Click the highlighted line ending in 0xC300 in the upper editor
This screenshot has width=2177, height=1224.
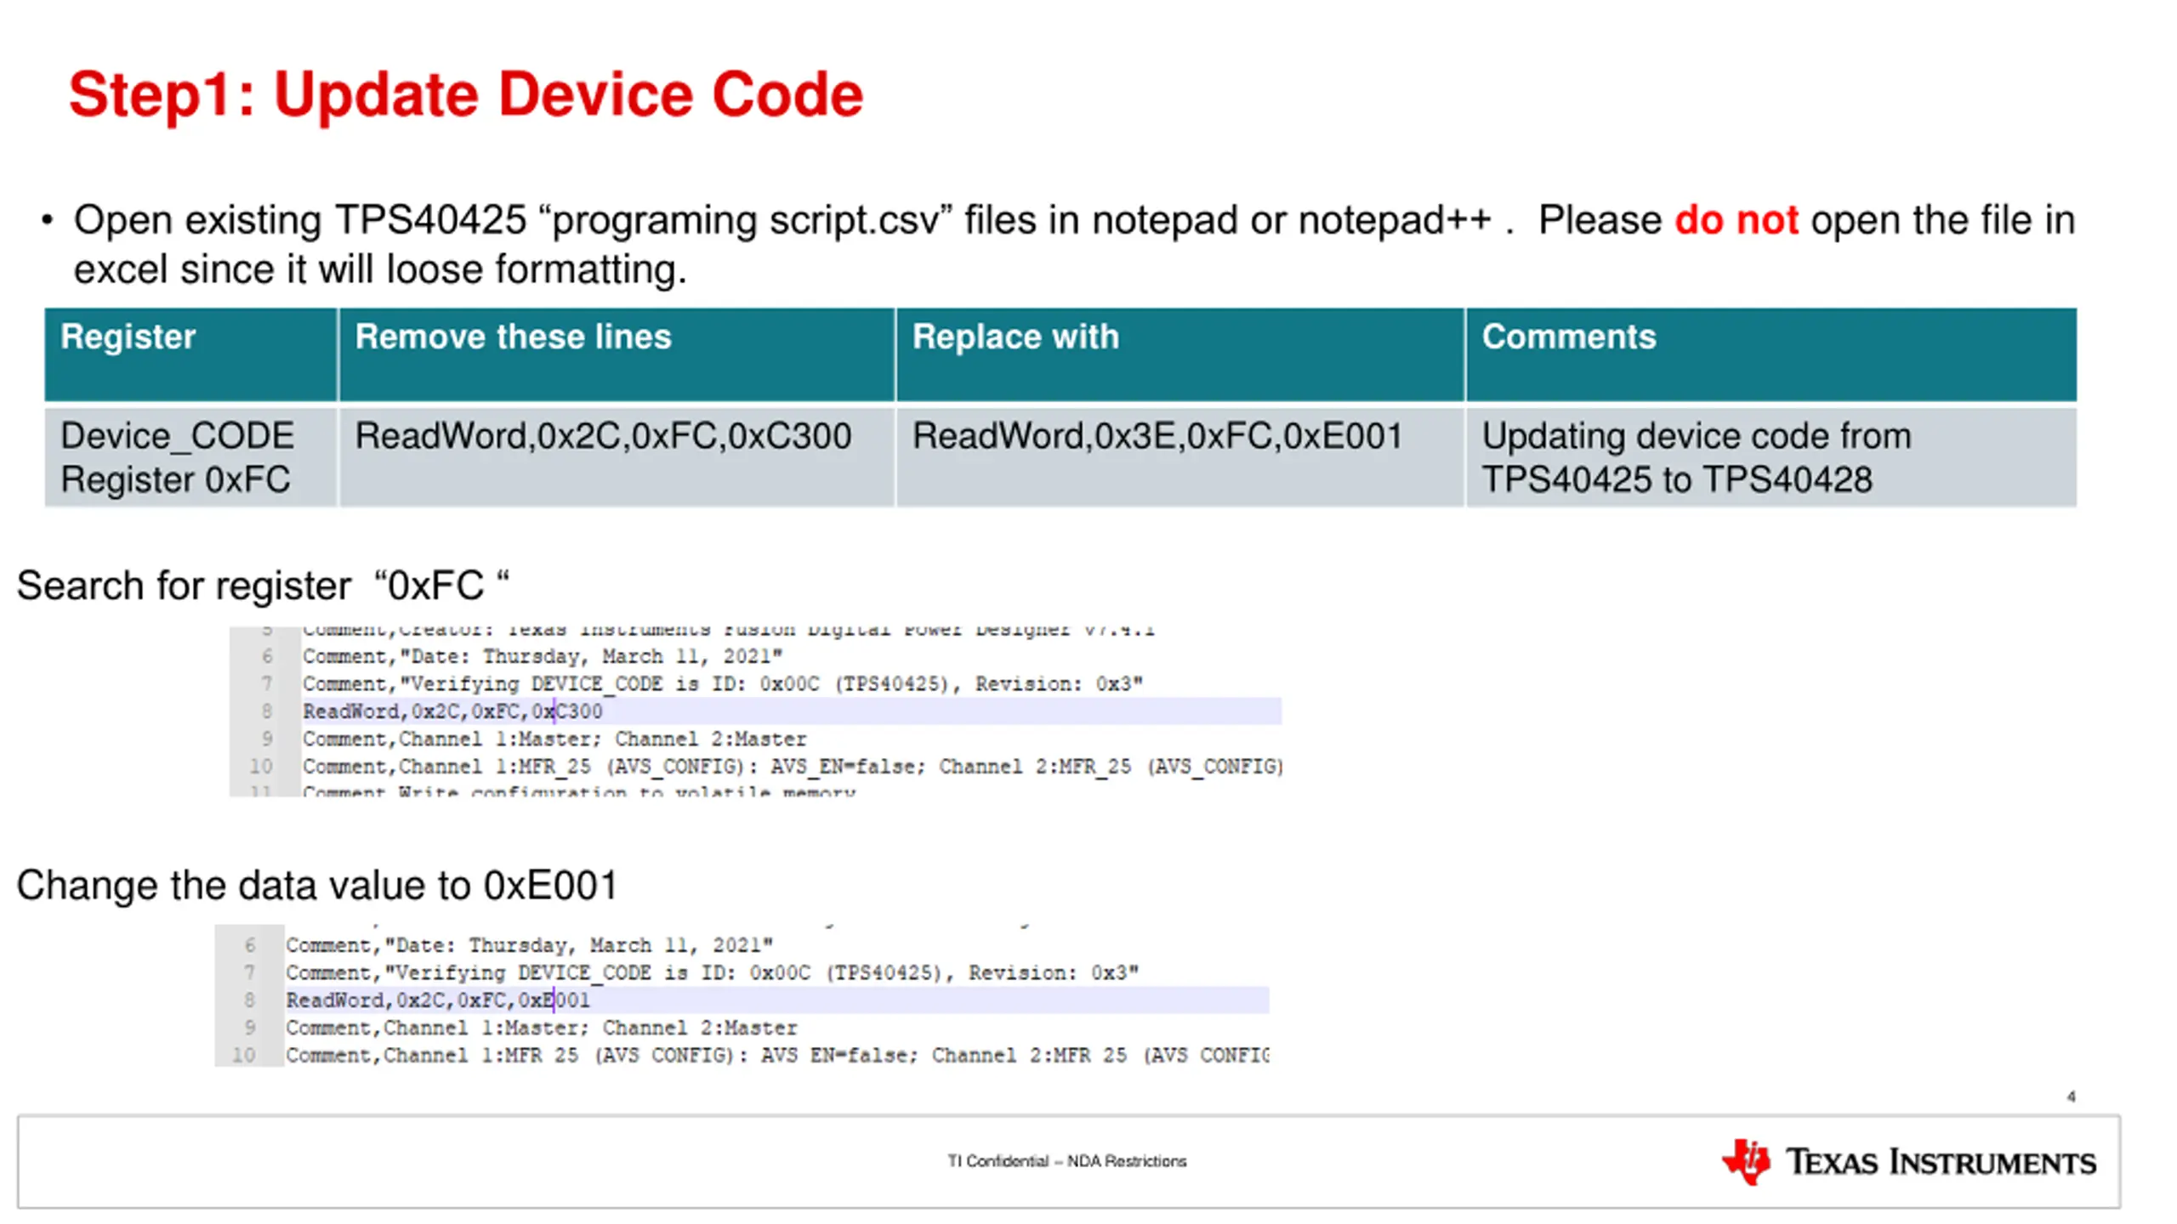tap(792, 711)
